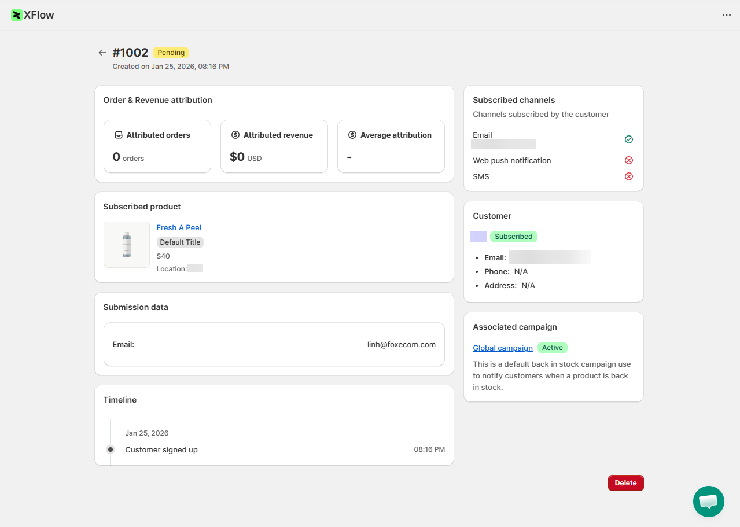Open the live chat widget
The image size is (740, 527).
tap(708, 502)
